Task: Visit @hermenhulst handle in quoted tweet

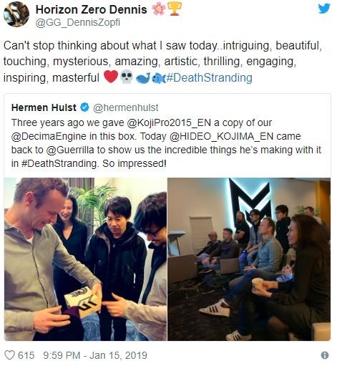Action: (x=125, y=107)
